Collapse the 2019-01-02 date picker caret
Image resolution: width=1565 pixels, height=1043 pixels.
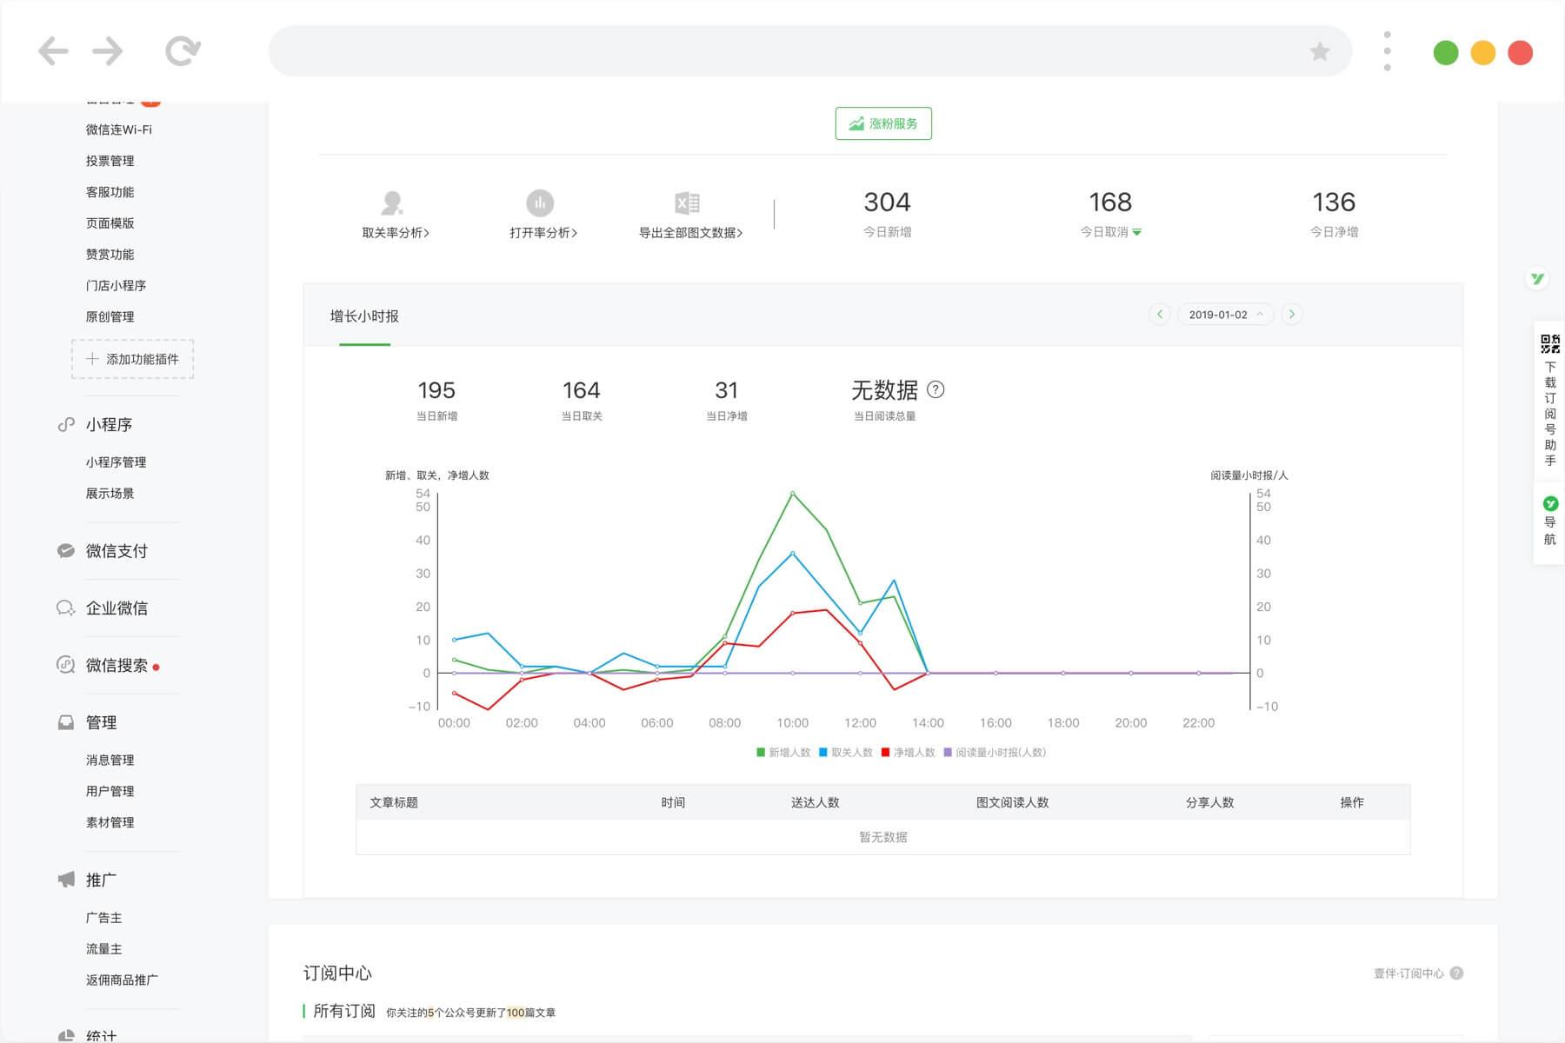(1261, 314)
